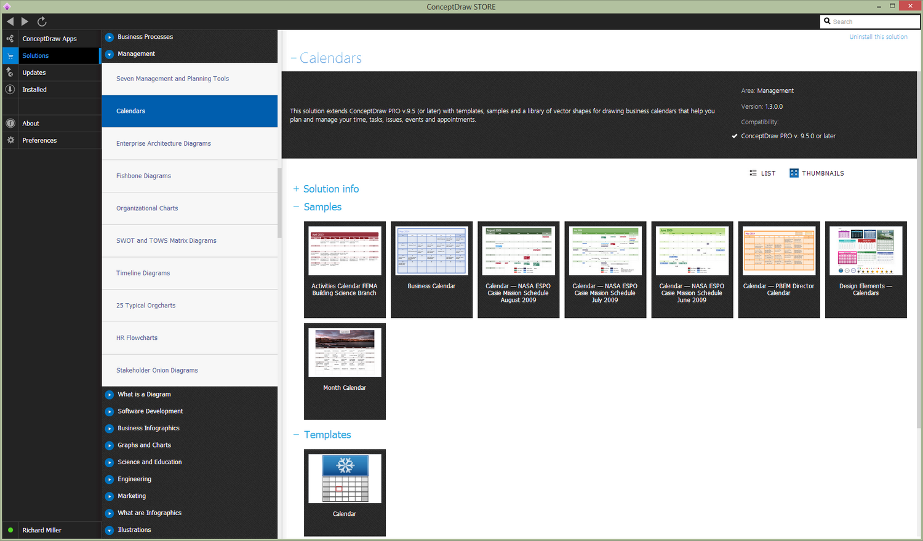Collapse the Calendars header
This screenshot has height=541, width=923.
[294, 58]
